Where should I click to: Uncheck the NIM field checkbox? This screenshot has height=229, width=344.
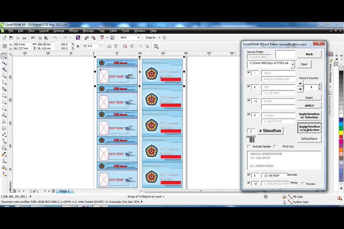(x=249, y=86)
